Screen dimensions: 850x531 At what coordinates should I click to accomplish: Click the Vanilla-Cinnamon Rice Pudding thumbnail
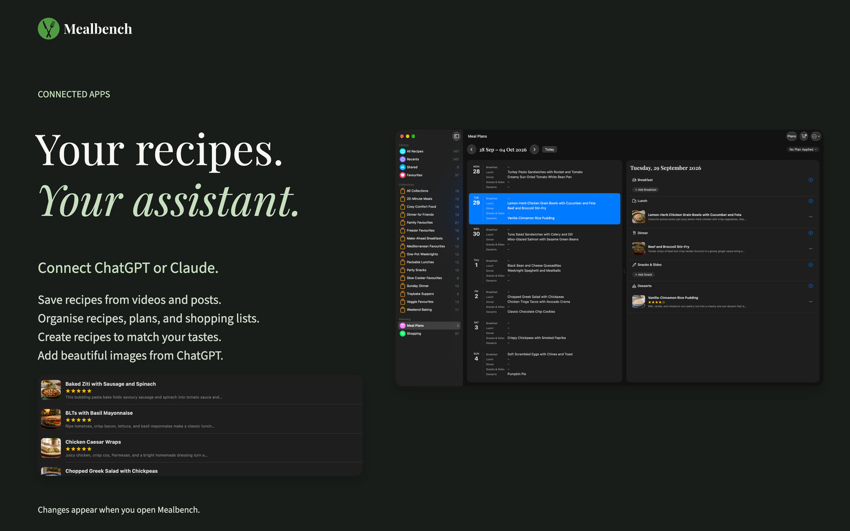[639, 302]
